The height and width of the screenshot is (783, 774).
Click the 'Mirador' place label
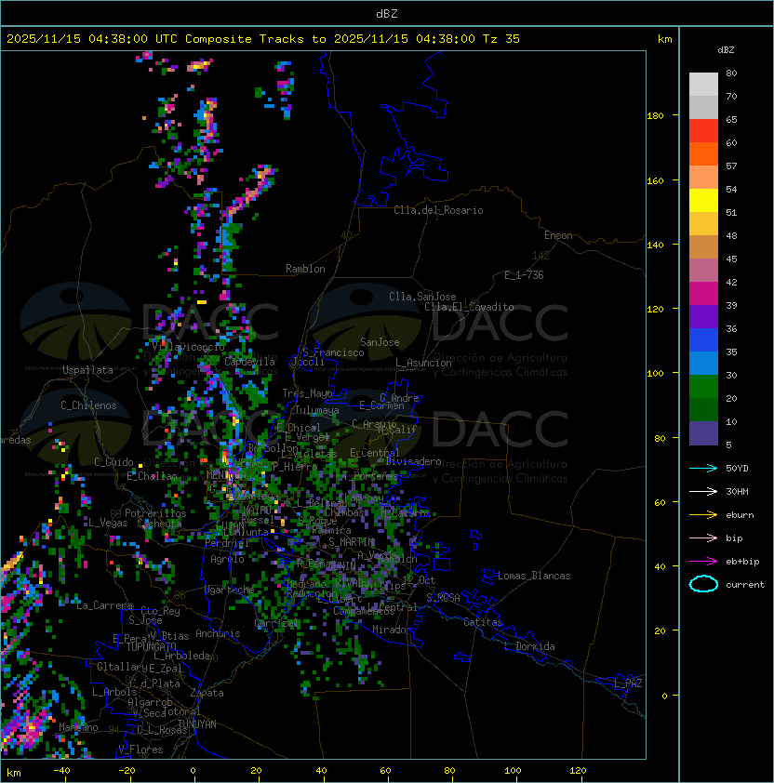point(392,630)
